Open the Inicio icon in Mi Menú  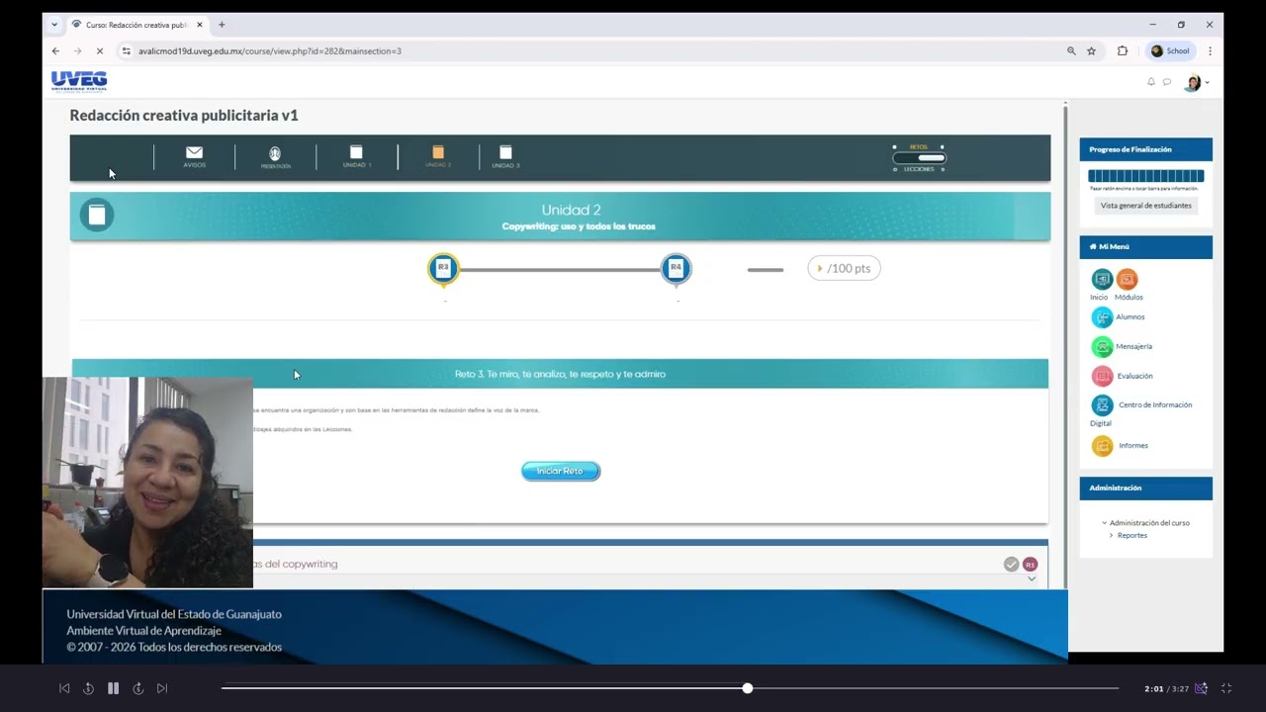1102,280
